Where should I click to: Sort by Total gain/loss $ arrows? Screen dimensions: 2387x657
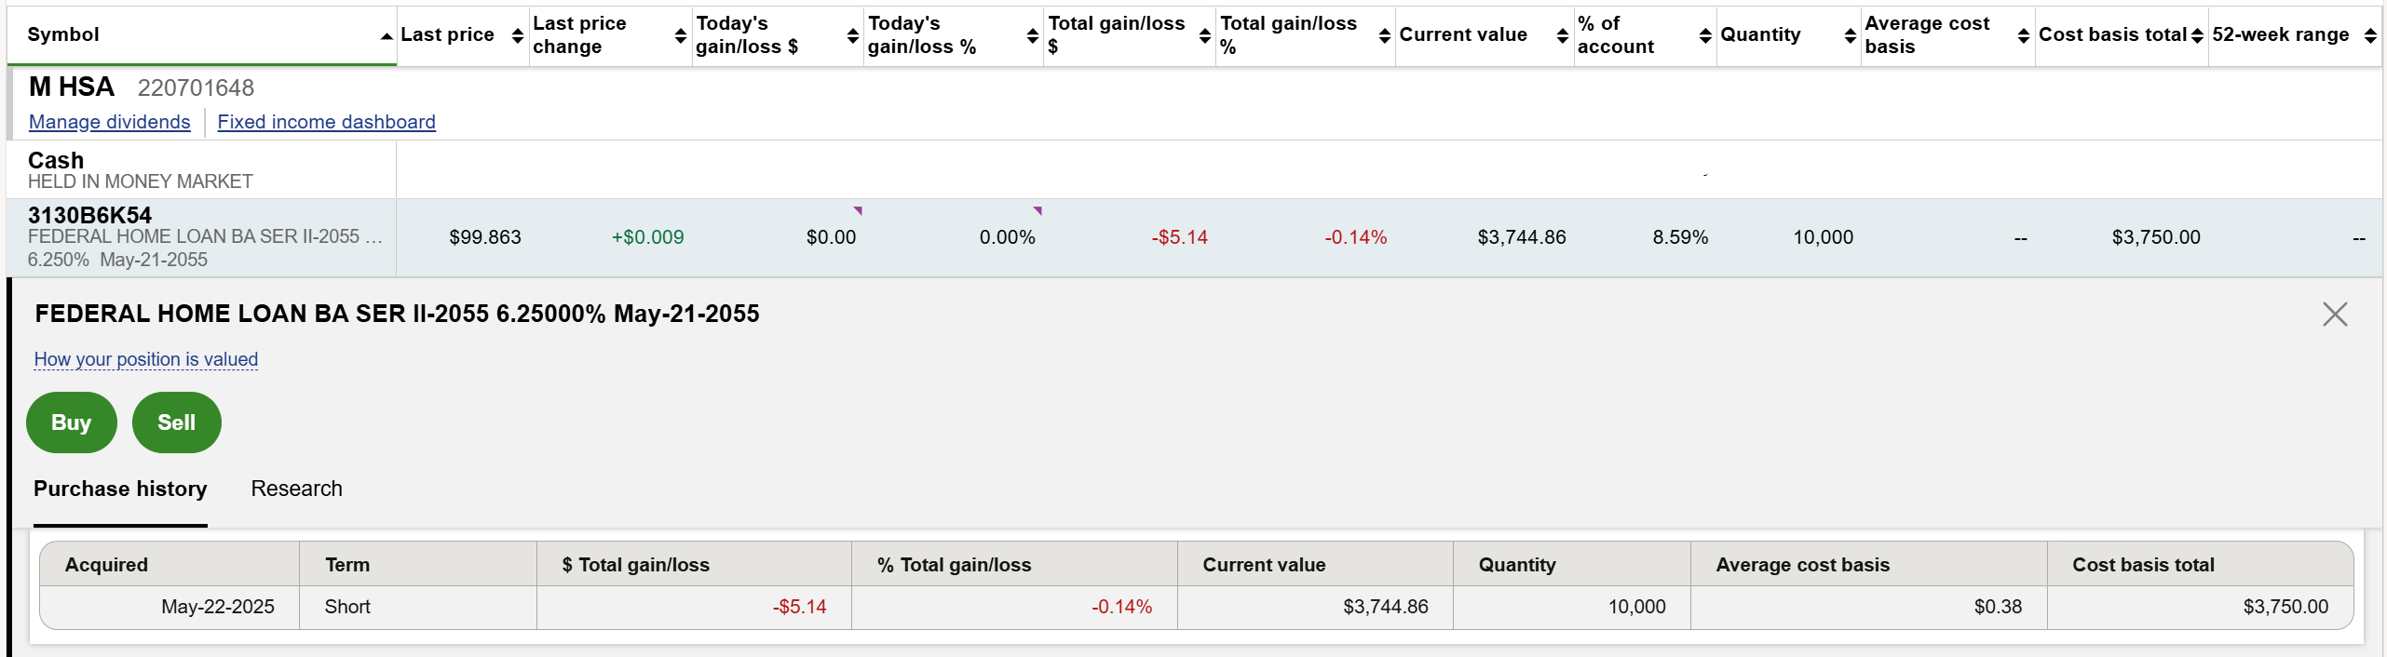coord(1204,35)
